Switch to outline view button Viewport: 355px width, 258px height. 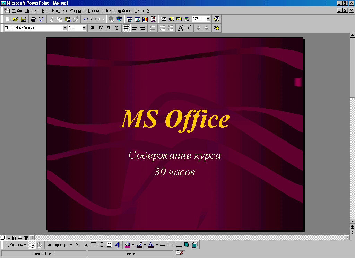point(8,238)
